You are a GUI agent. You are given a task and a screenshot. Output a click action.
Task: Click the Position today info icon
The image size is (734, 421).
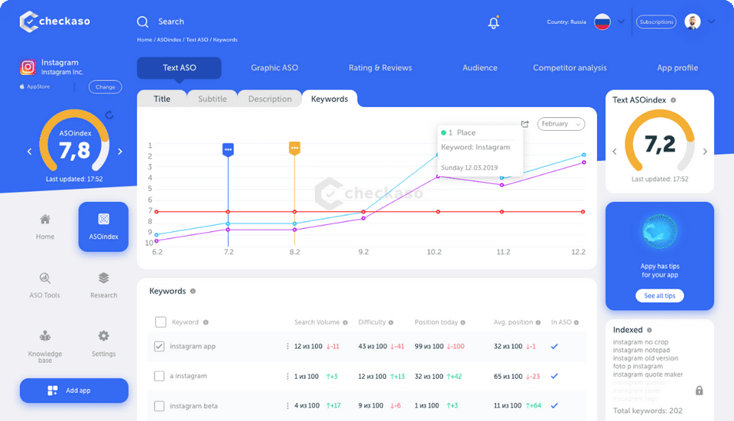pyautogui.click(x=463, y=322)
